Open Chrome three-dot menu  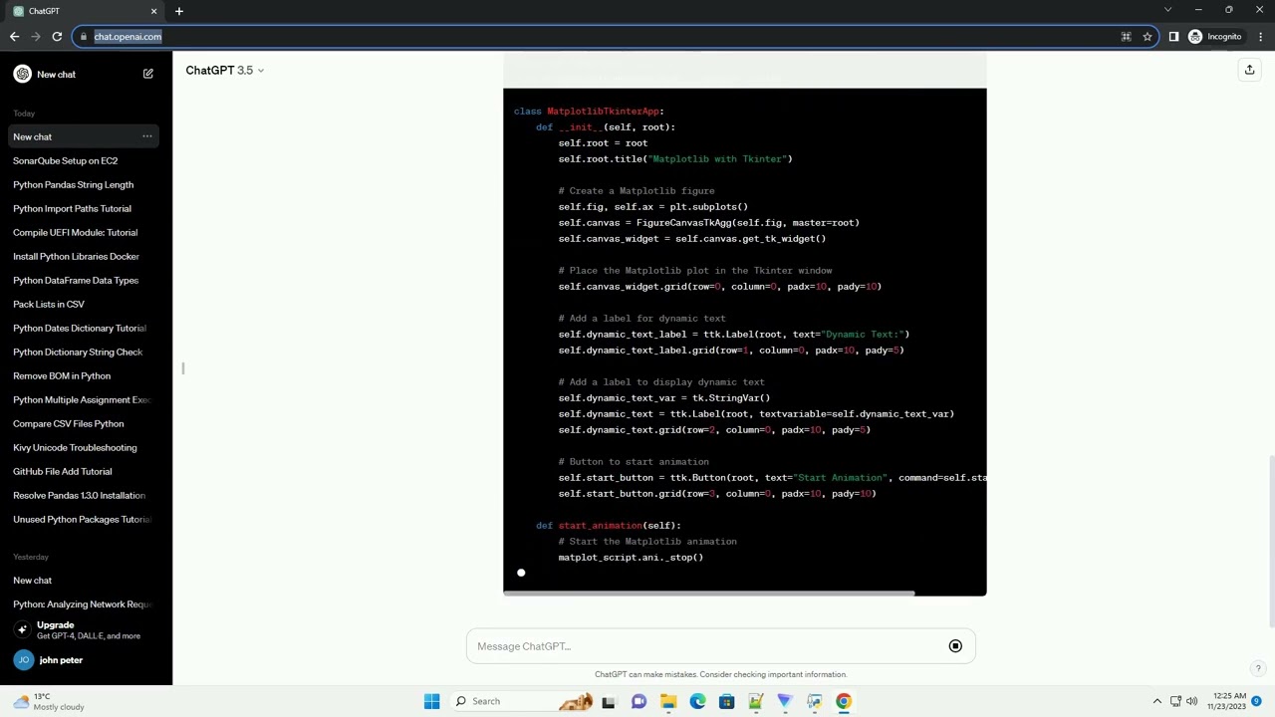coord(1261,37)
